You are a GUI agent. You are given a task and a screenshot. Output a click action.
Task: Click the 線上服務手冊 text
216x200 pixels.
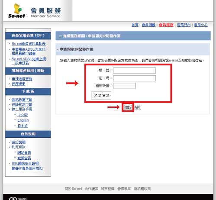(x=22, y=109)
